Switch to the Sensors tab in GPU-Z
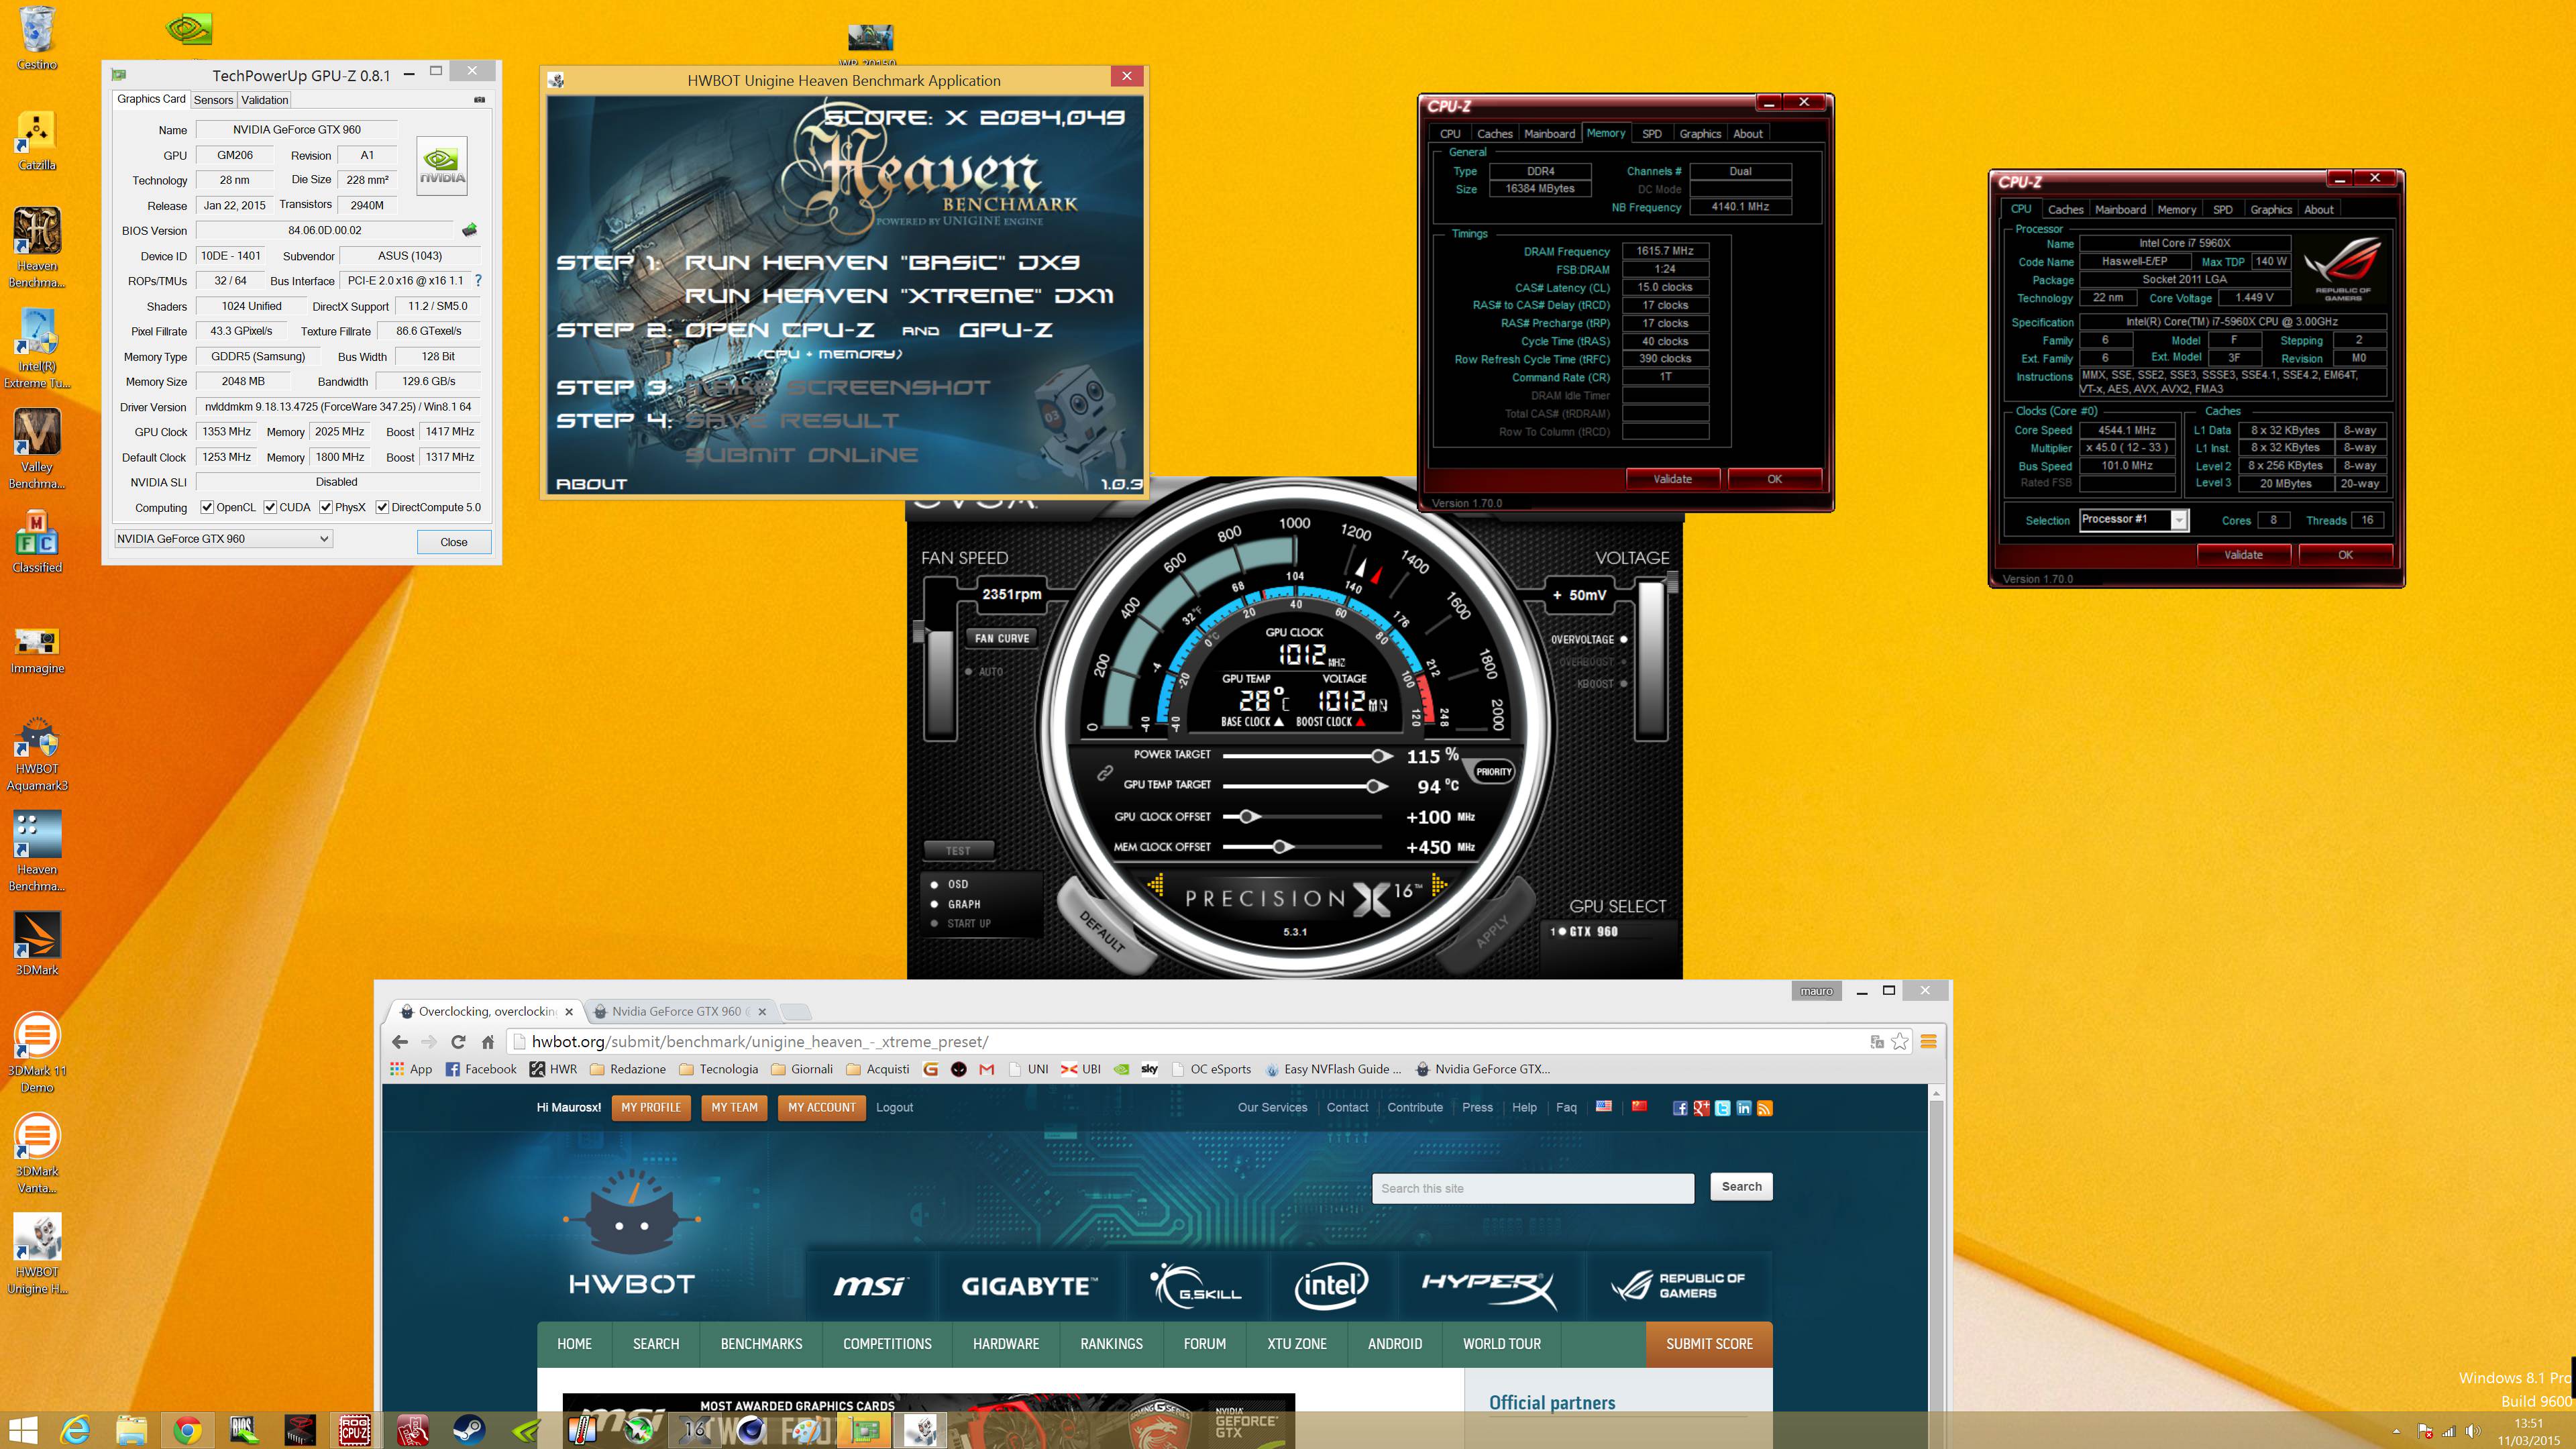 pos(213,100)
